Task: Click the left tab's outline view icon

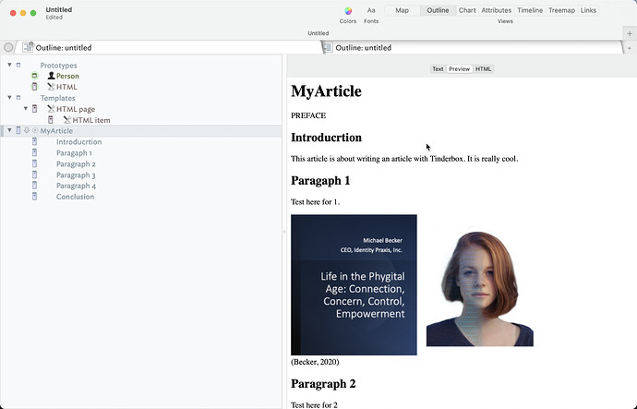Action: coord(28,47)
